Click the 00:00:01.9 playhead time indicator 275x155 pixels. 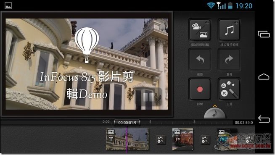click(x=127, y=123)
